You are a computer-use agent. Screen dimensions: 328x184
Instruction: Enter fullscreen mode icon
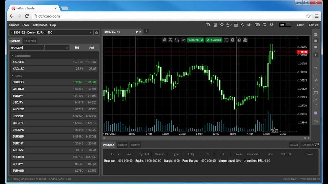click(x=271, y=25)
